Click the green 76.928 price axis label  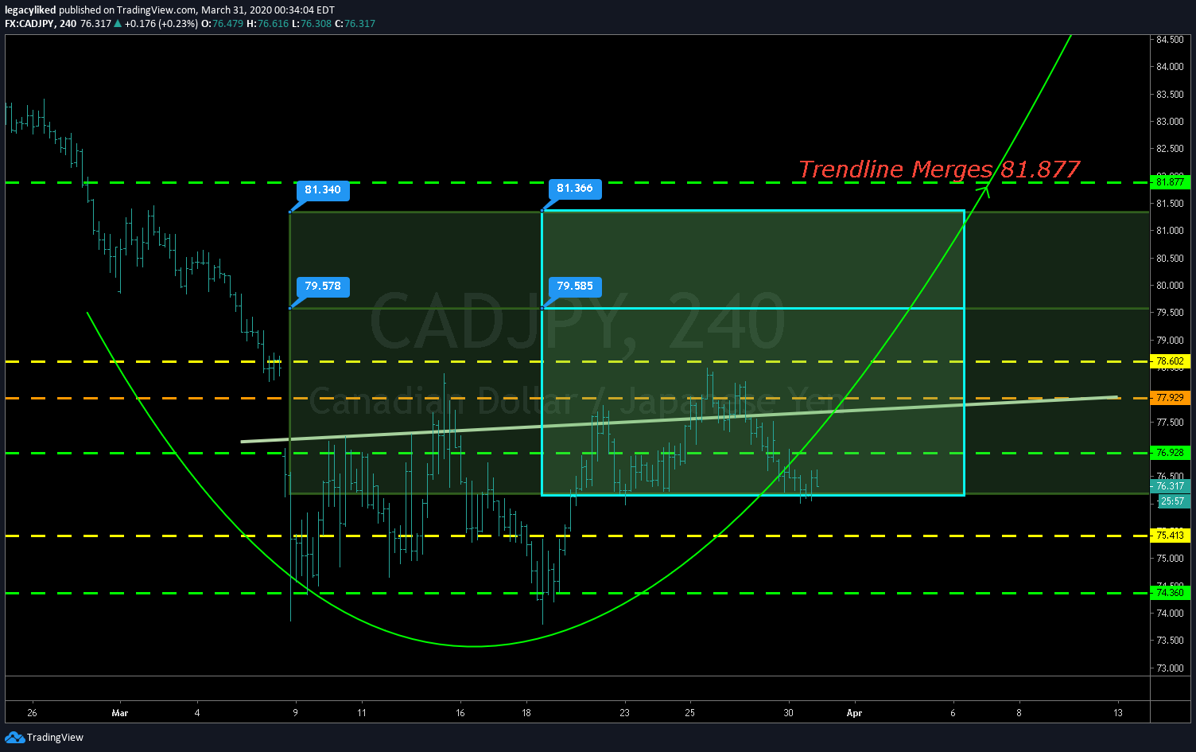[x=1170, y=452]
